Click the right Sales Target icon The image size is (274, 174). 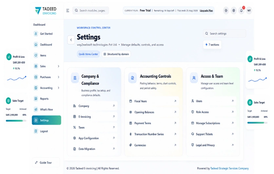[x=250, y=102]
